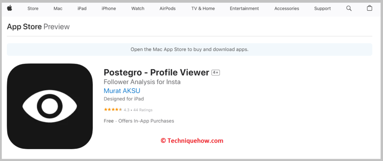Viewport: 383px width, 161px height.
Task: Click the Open the Mac App Store banner
Action: 190,50
